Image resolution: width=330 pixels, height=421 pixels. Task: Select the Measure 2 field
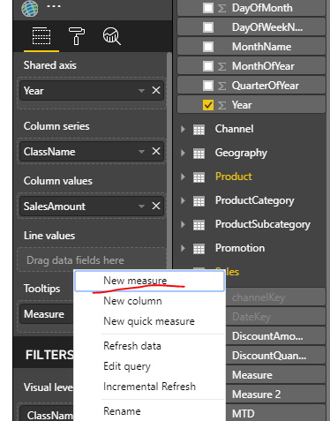click(275, 395)
